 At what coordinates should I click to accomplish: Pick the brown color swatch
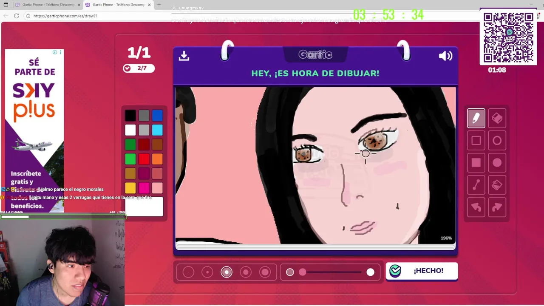(x=157, y=144)
